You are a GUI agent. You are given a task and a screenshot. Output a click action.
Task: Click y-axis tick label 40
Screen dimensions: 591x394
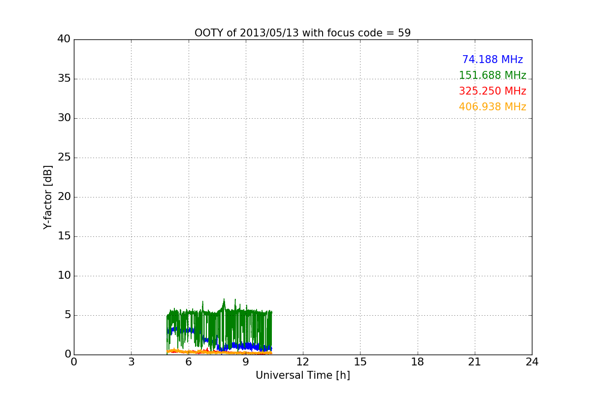tap(64, 39)
